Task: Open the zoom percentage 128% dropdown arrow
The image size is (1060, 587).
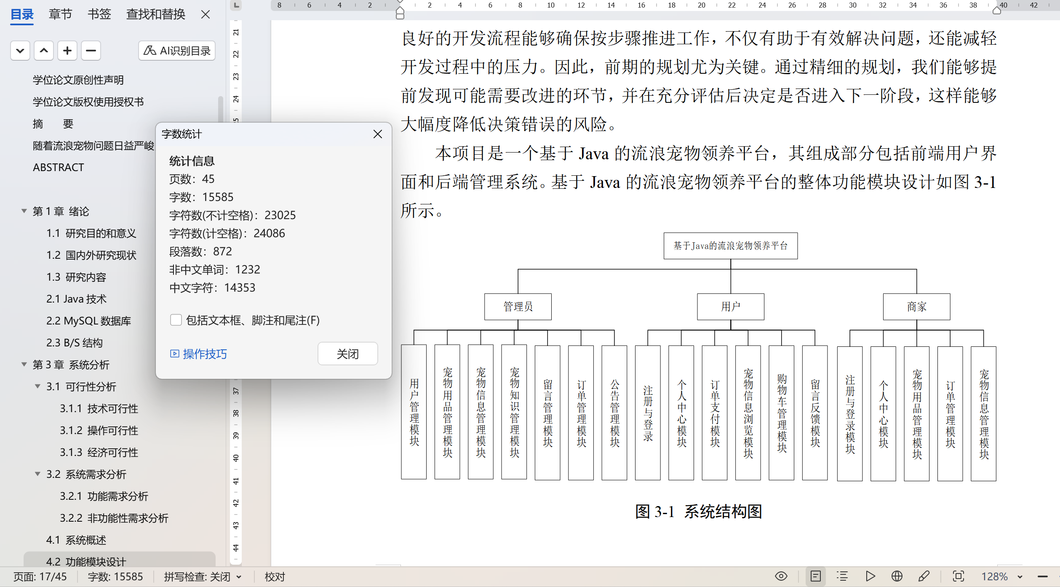Action: coord(1020,577)
